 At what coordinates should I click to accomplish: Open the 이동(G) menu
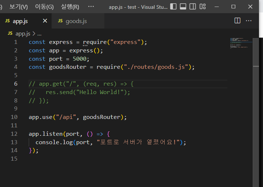click(x=44, y=7)
